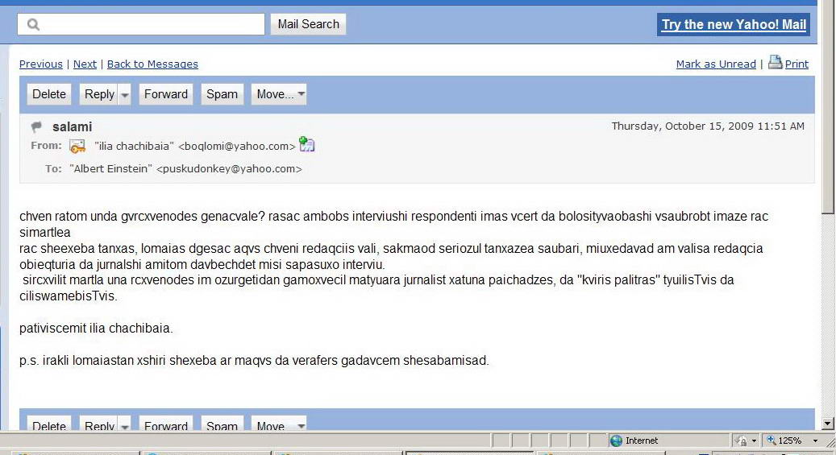
Task: Go to the Next message
Action: click(85, 64)
